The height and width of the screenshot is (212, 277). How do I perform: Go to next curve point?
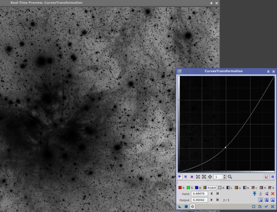[212, 200]
